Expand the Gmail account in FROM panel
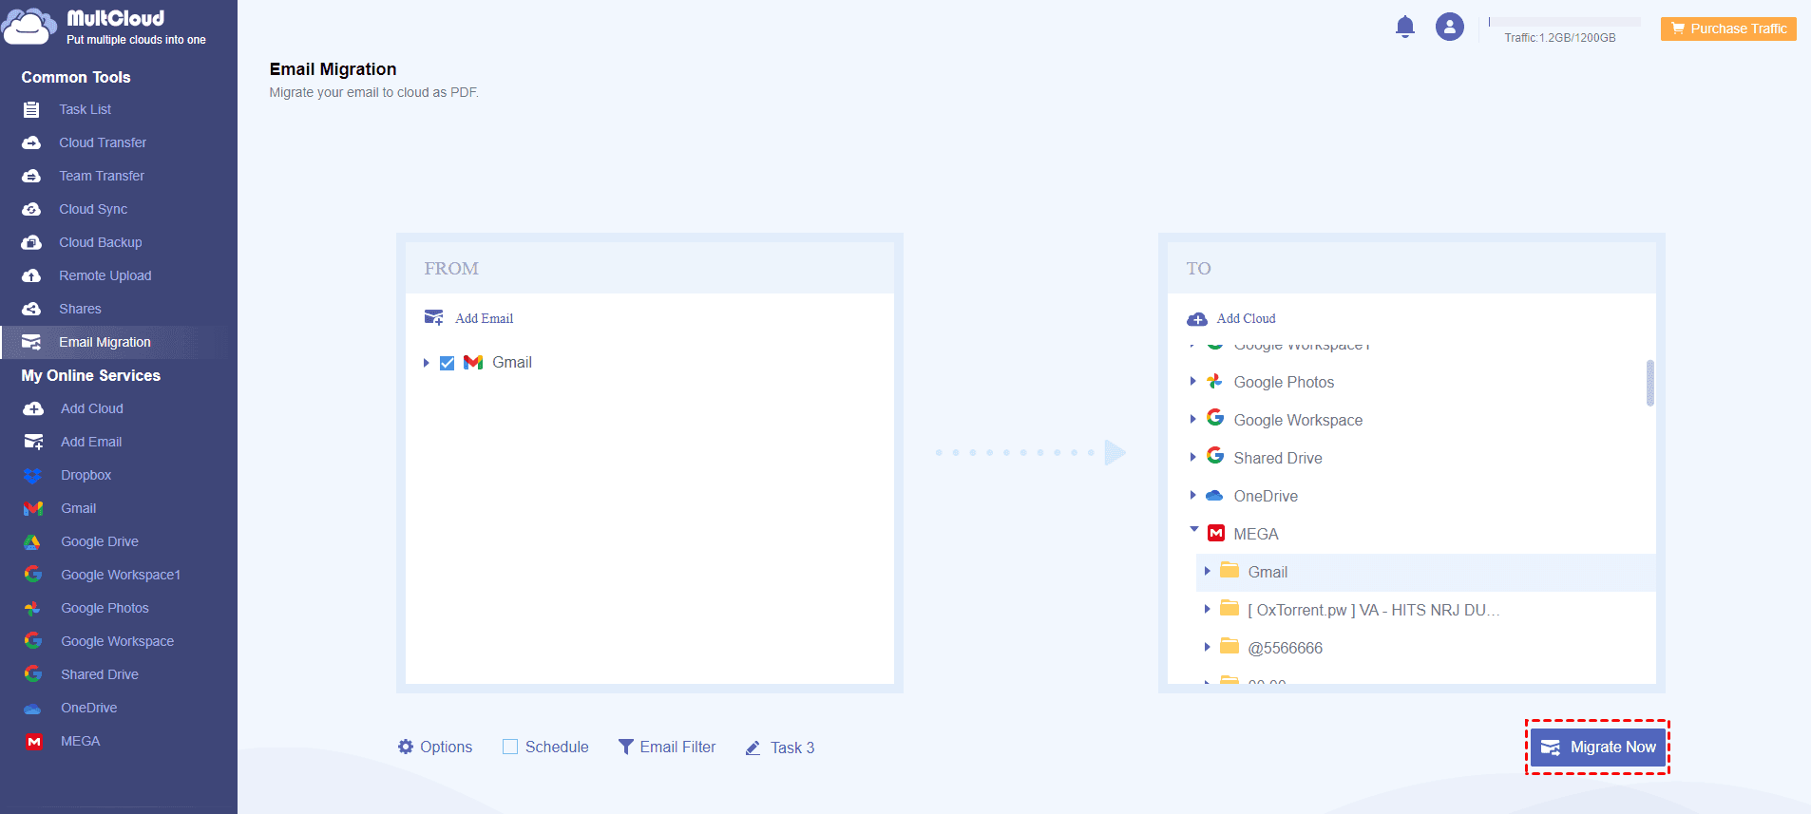Viewport: 1811px width, 814px height. pos(427,363)
